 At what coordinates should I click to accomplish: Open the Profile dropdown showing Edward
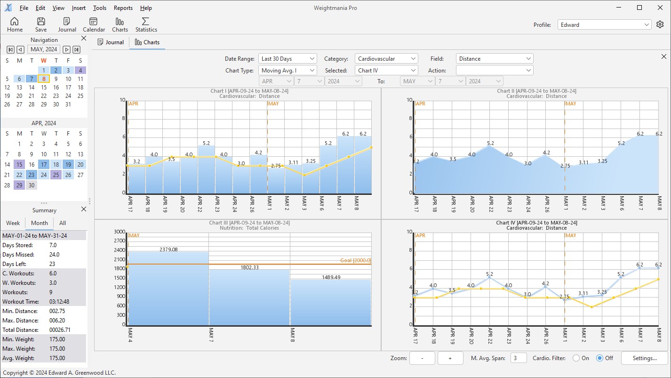(605, 25)
